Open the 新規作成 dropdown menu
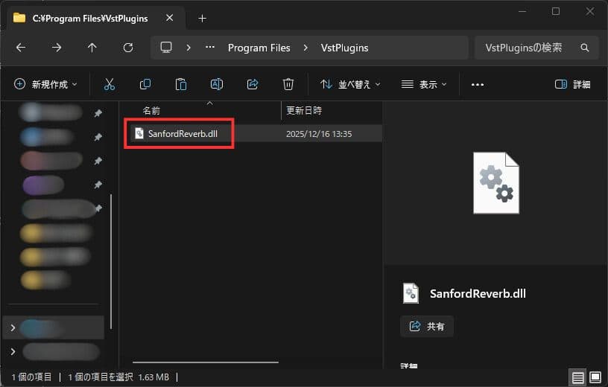608x387 pixels. (45, 84)
